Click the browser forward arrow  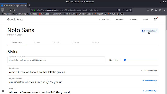click(7, 10)
